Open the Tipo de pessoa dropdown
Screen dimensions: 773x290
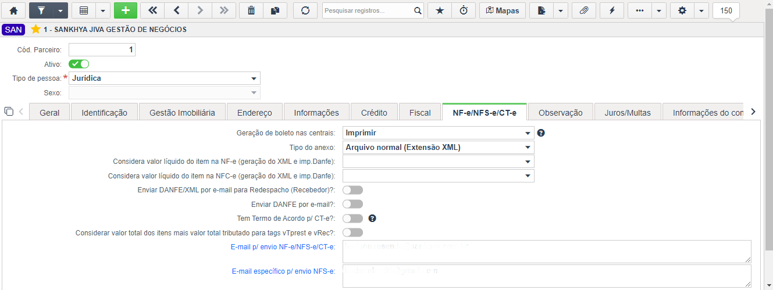click(x=165, y=78)
